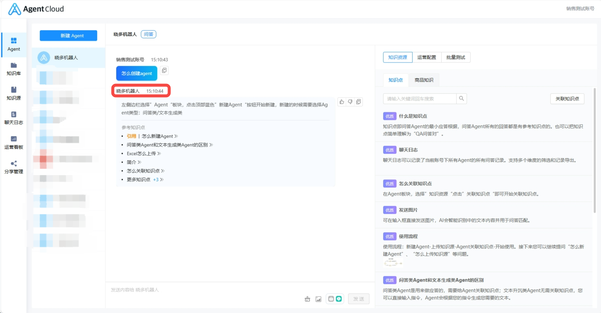Select the 知识点 sub-tab
Viewport: 601px width, 313px height.
tap(396, 80)
